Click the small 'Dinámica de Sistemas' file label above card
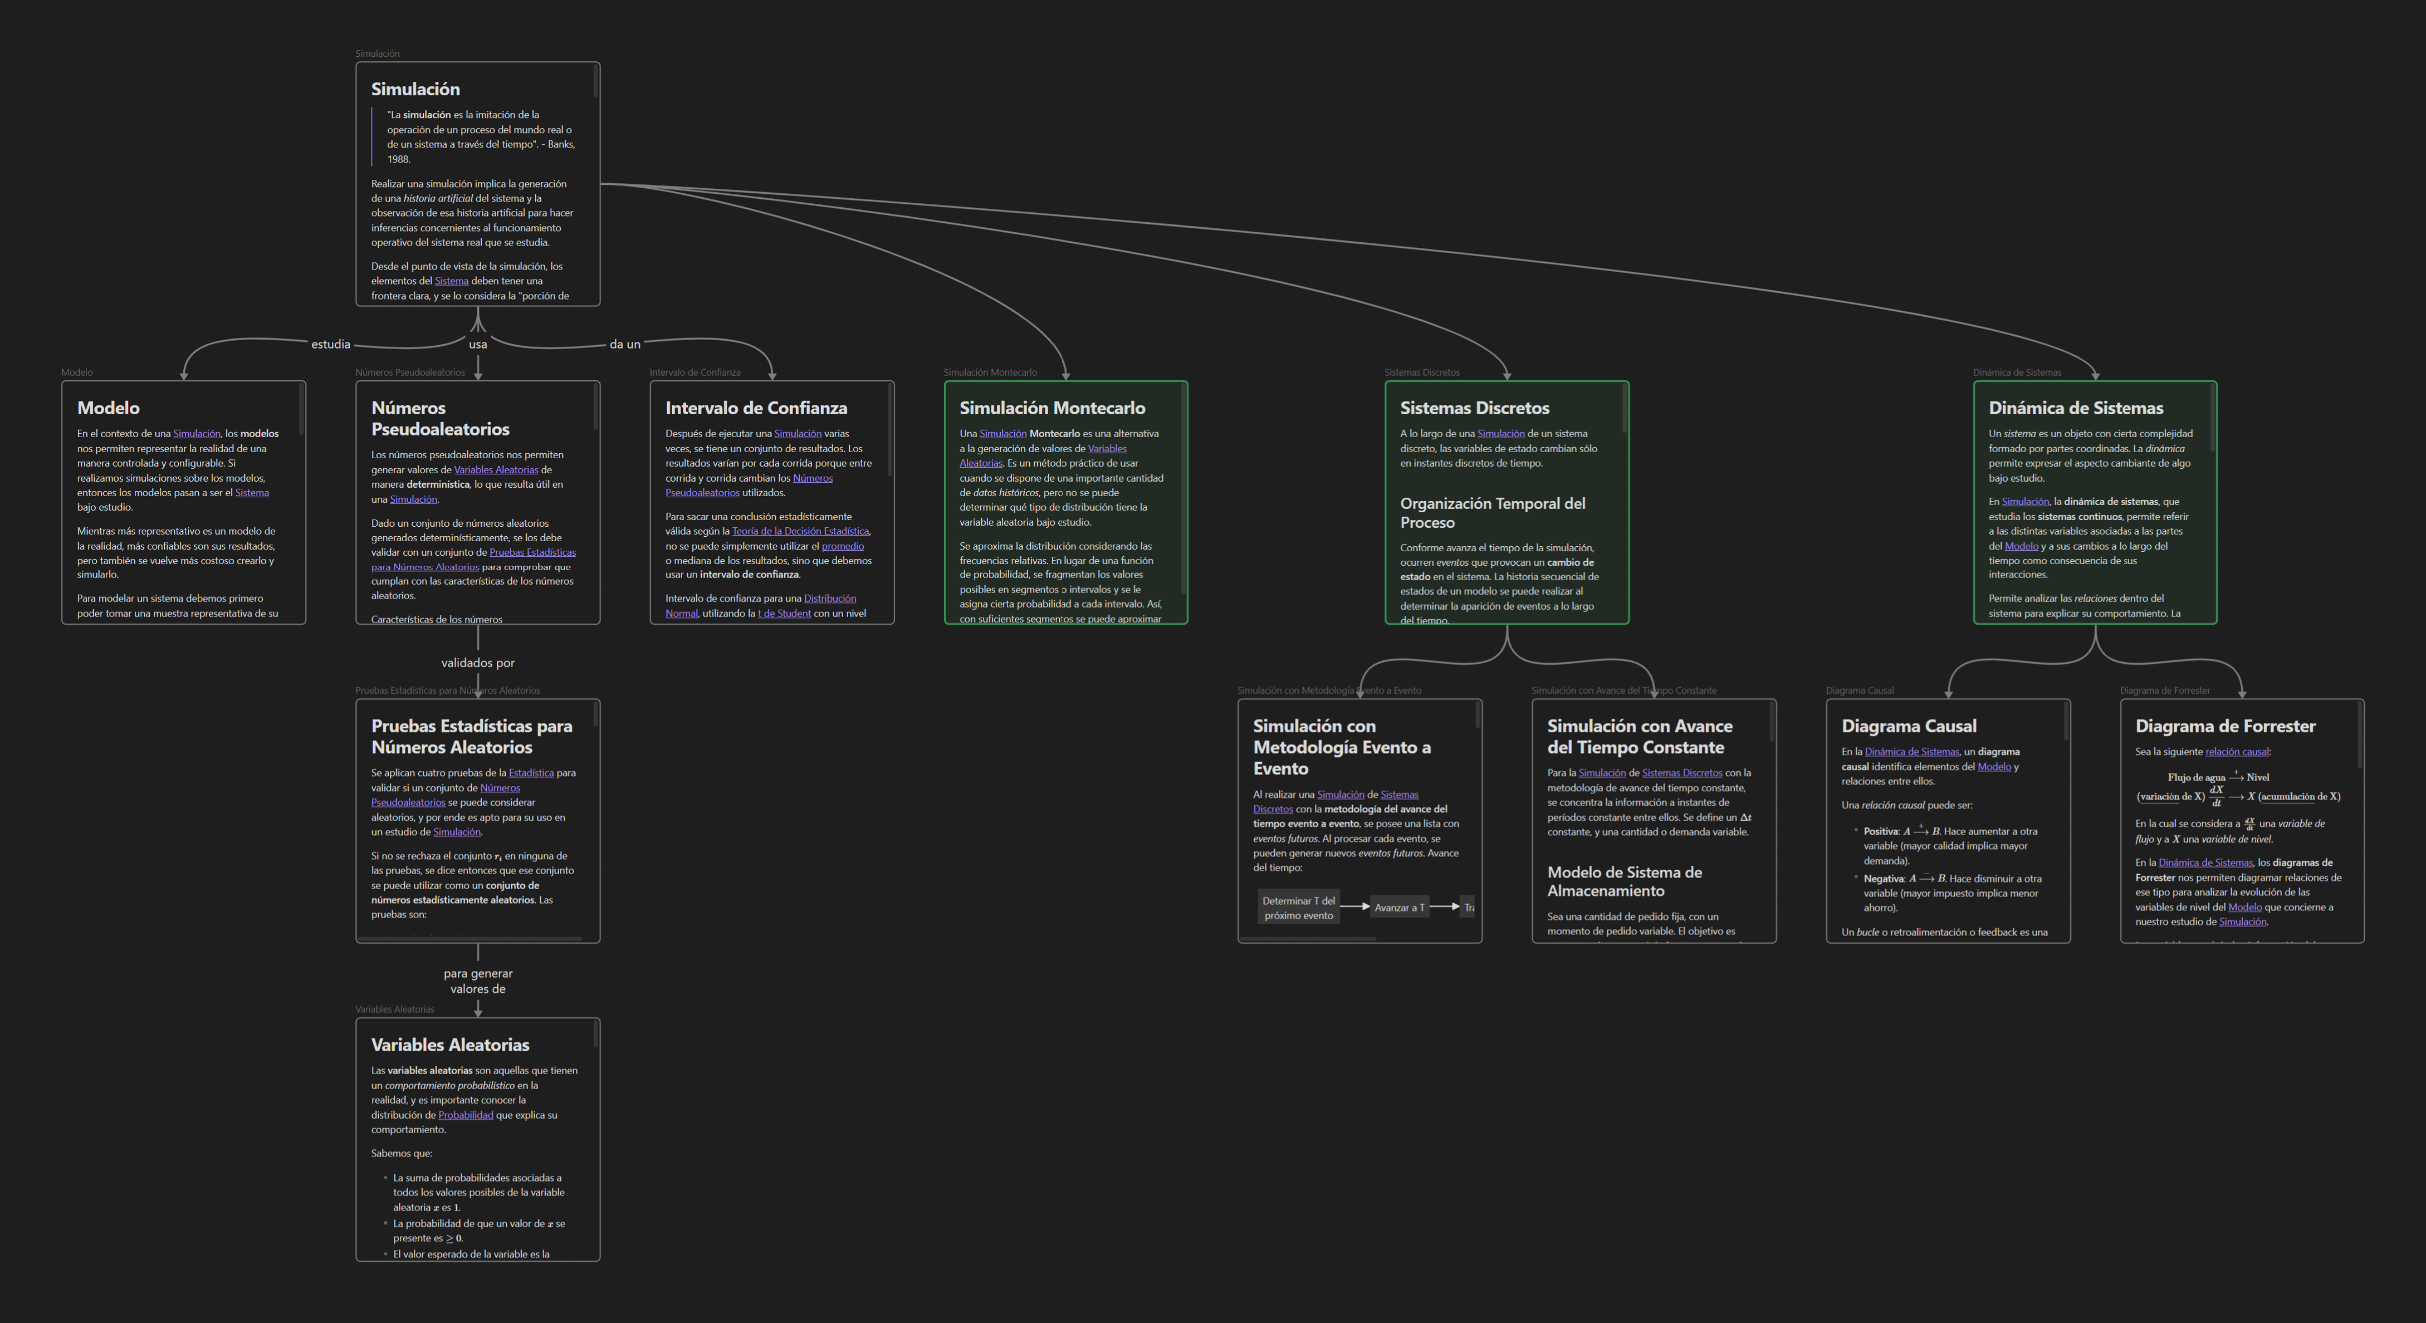2426x1323 pixels. coord(2017,372)
